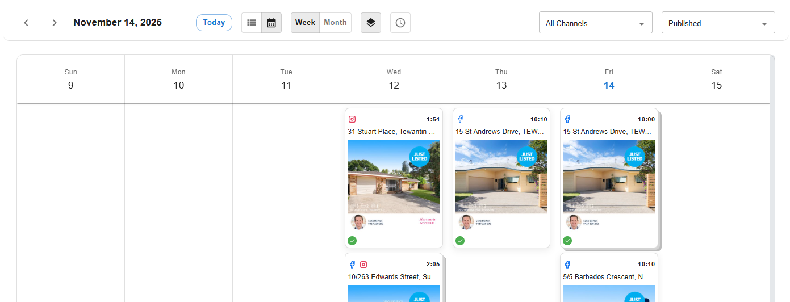Click Instagram icon on 10/263 Edwards Street post
790x302 pixels.
[363, 265]
